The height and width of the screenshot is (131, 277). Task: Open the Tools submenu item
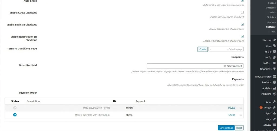tap(273, 31)
